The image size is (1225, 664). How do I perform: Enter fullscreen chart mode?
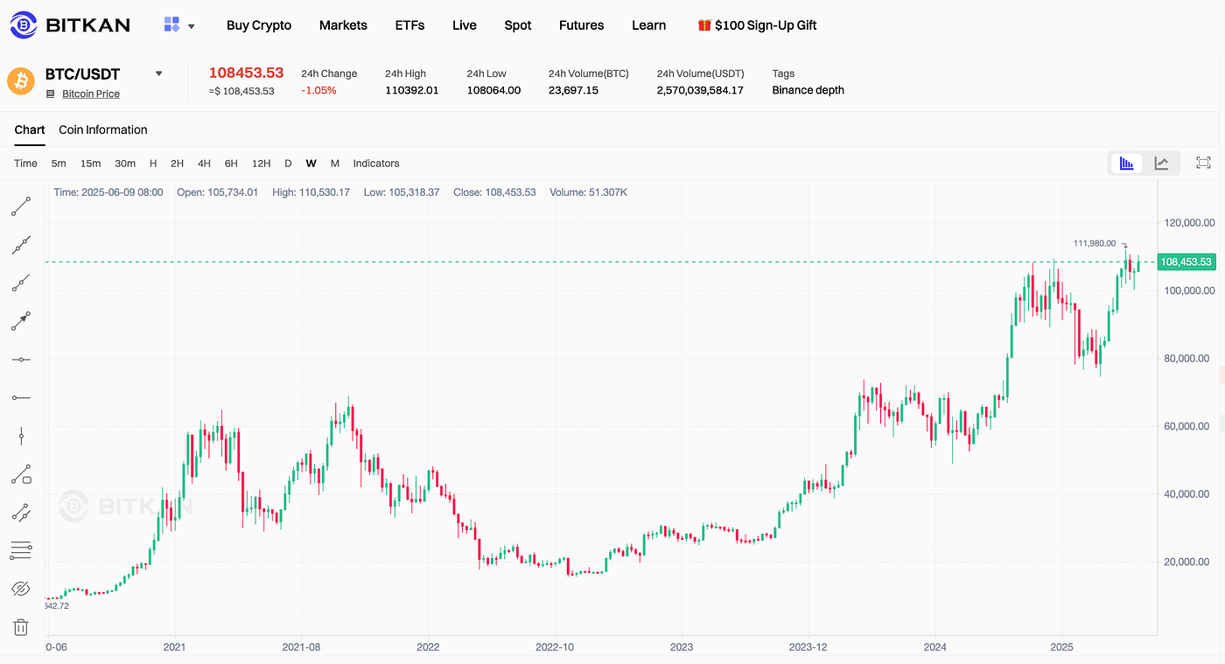pyautogui.click(x=1203, y=163)
